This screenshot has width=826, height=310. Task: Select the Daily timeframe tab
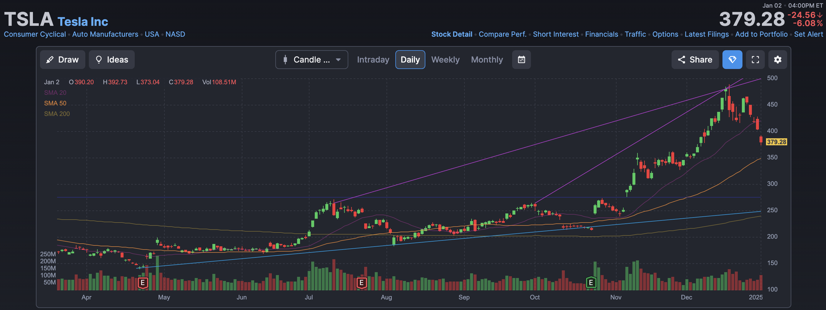coord(410,60)
